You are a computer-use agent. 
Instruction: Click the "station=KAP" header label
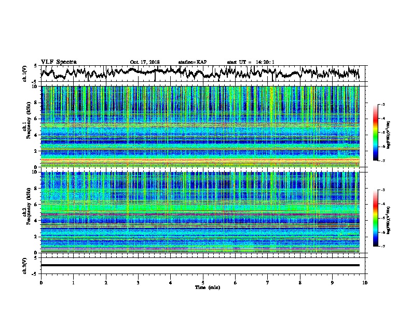pyautogui.click(x=193, y=62)
